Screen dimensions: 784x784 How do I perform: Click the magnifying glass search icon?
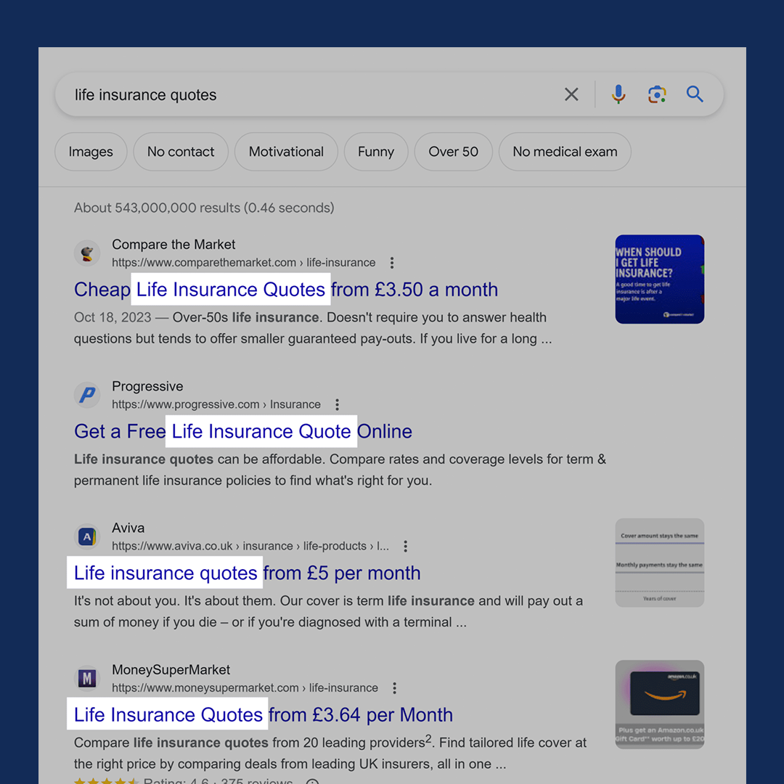pyautogui.click(x=695, y=94)
